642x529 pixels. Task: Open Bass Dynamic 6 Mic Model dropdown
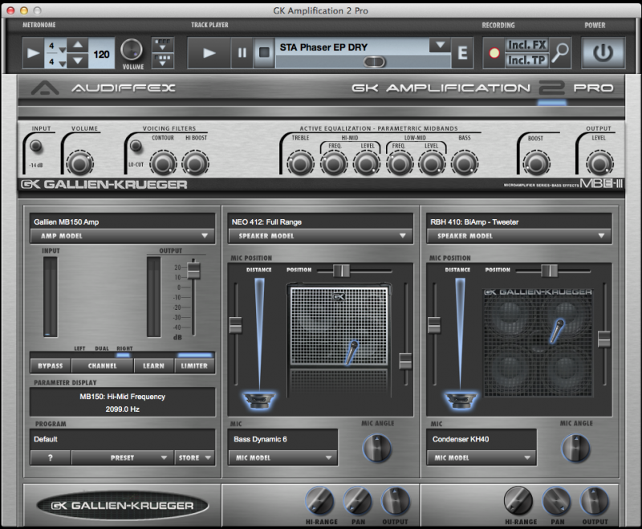point(283,458)
